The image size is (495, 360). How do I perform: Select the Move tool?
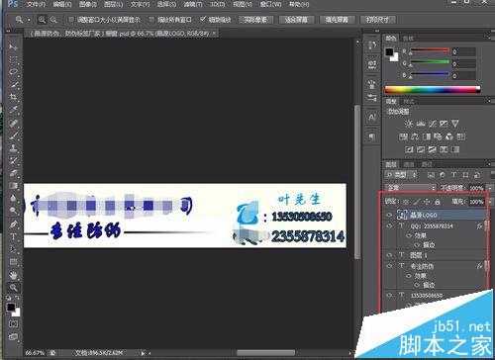tap(13, 46)
